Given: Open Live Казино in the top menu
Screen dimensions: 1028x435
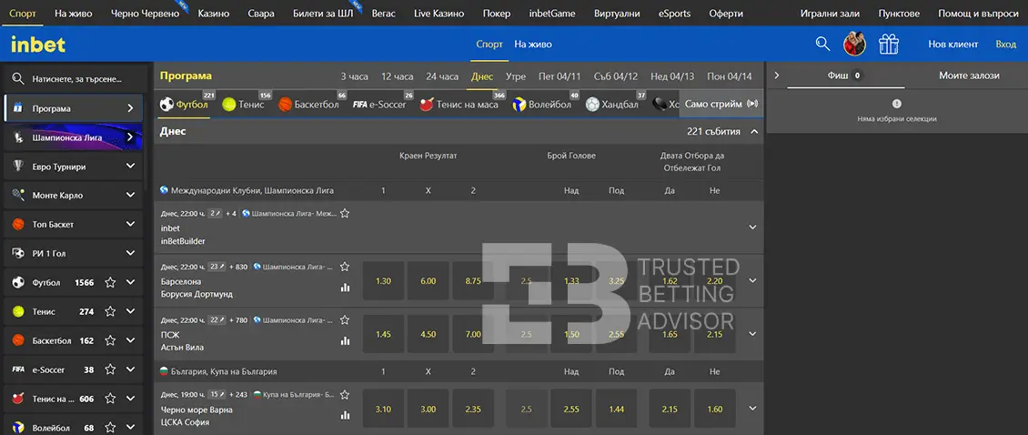Looking at the screenshot, I should (439, 13).
